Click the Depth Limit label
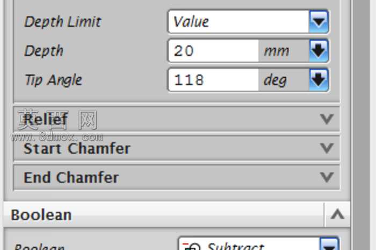The width and height of the screenshot is (376, 250). (63, 22)
